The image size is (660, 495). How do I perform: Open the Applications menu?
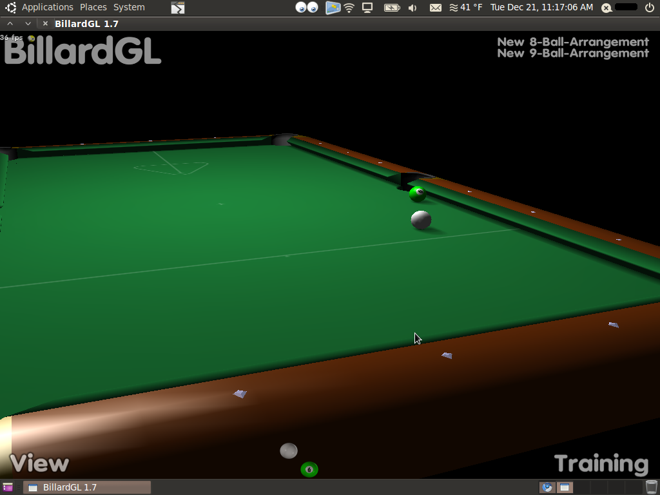(x=47, y=7)
